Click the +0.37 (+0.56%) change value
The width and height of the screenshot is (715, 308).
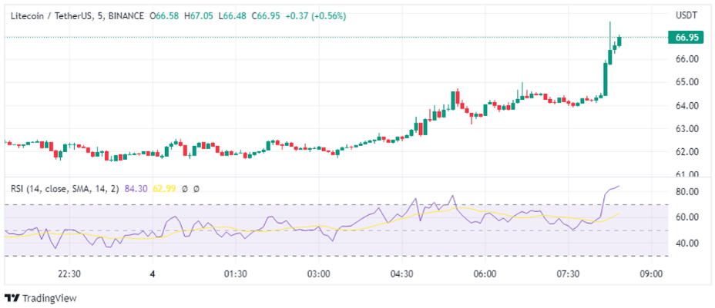(316, 16)
